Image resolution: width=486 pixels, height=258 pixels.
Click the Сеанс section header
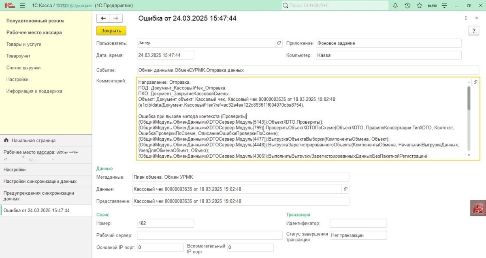pos(103,215)
